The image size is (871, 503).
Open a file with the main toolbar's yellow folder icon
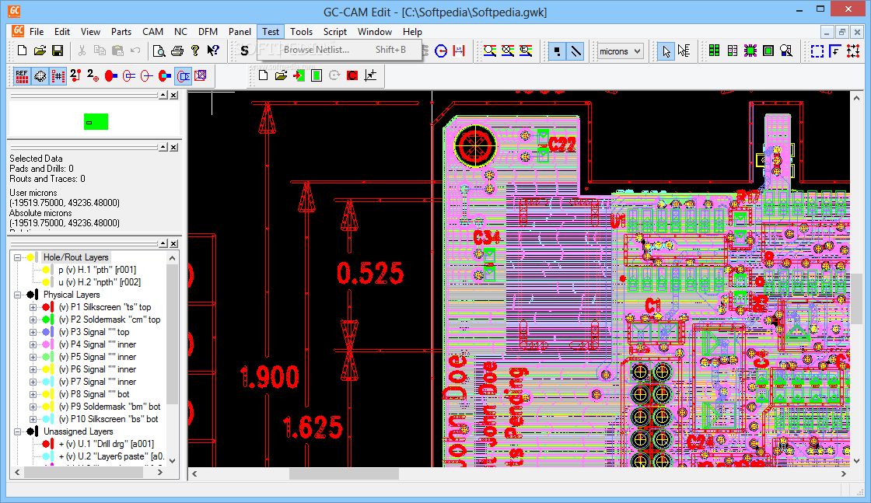(x=40, y=51)
